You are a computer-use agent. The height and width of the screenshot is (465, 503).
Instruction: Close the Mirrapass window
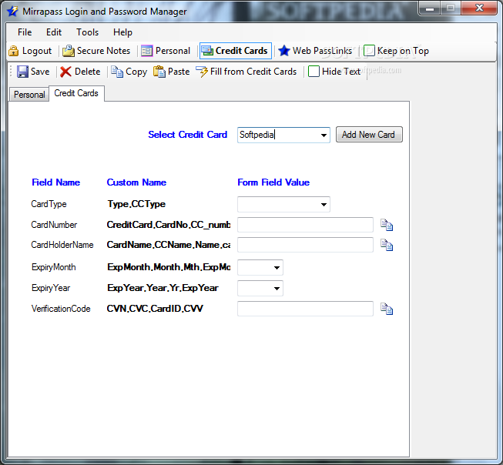pyautogui.click(x=479, y=8)
